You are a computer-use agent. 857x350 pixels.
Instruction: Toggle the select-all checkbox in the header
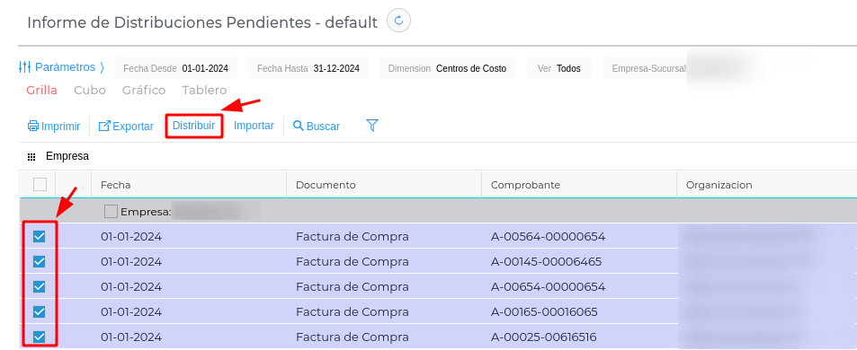coord(40,184)
